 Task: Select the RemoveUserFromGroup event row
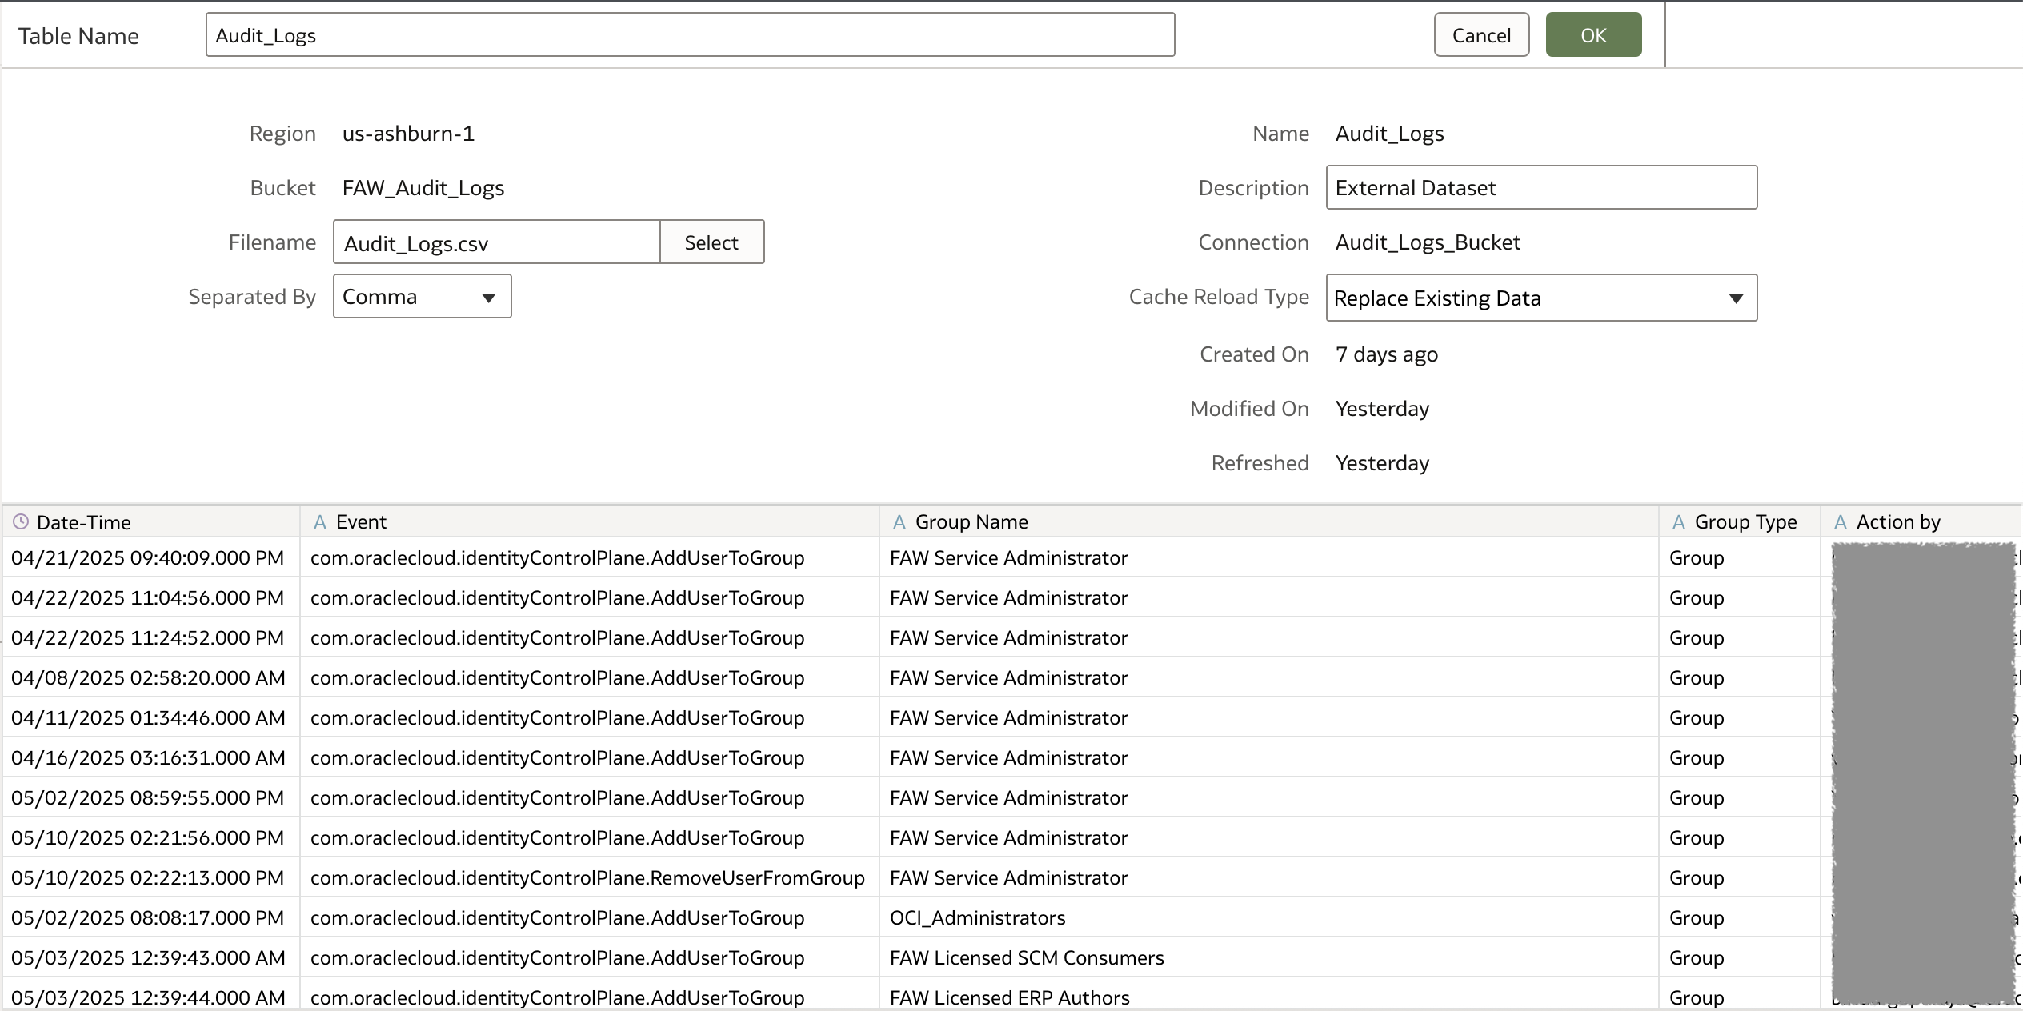point(587,877)
